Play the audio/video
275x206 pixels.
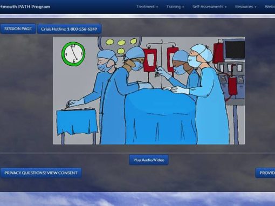pos(149,160)
